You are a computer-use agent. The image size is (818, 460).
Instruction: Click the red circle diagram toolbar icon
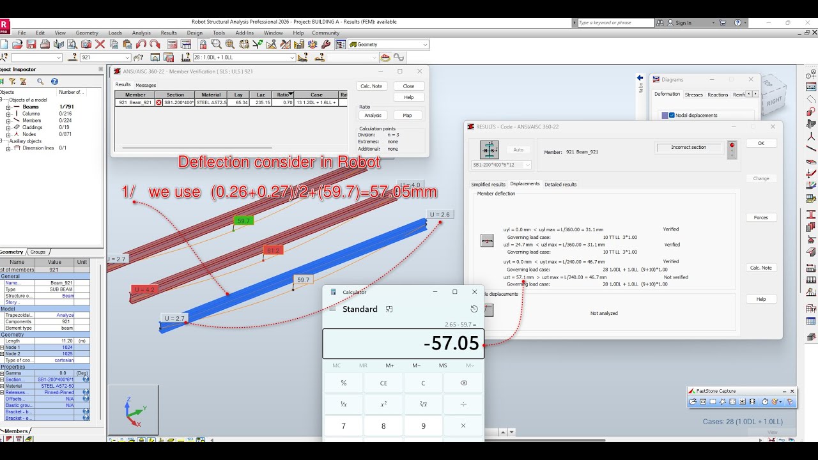(385, 57)
